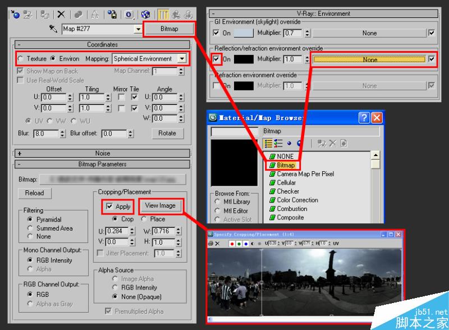Click the Material ID Channel icon
Screen dimensions: 449x330
[x=129, y=15]
